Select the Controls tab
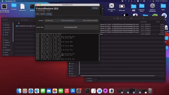169x95 pixels. point(49,14)
